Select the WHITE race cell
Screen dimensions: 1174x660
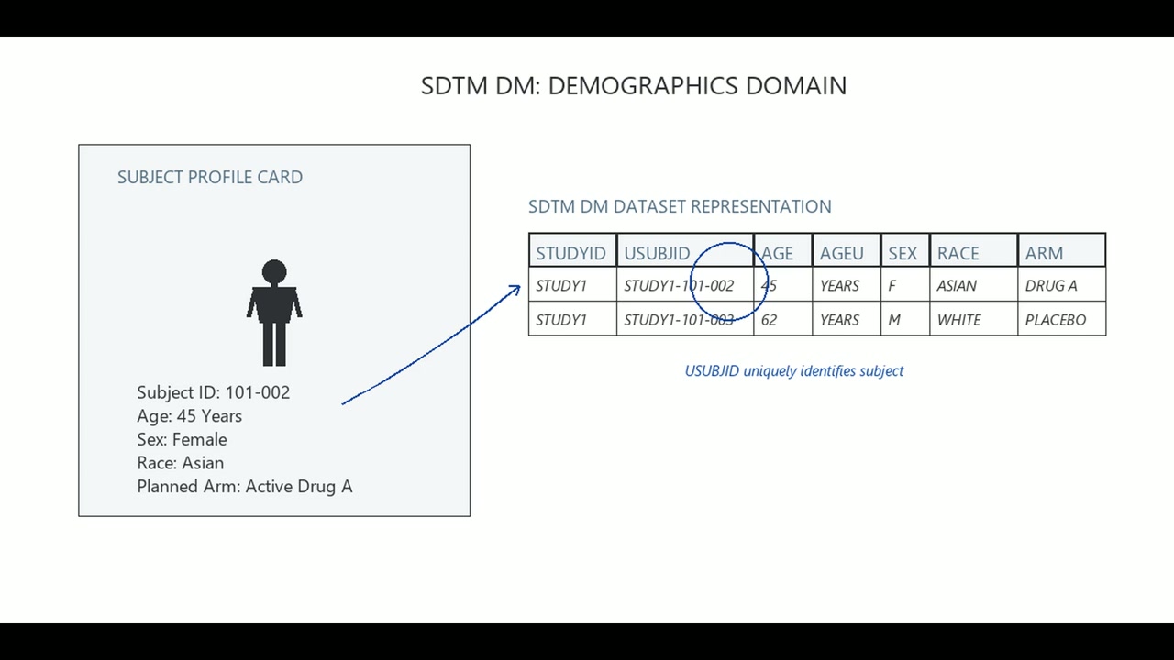973,319
